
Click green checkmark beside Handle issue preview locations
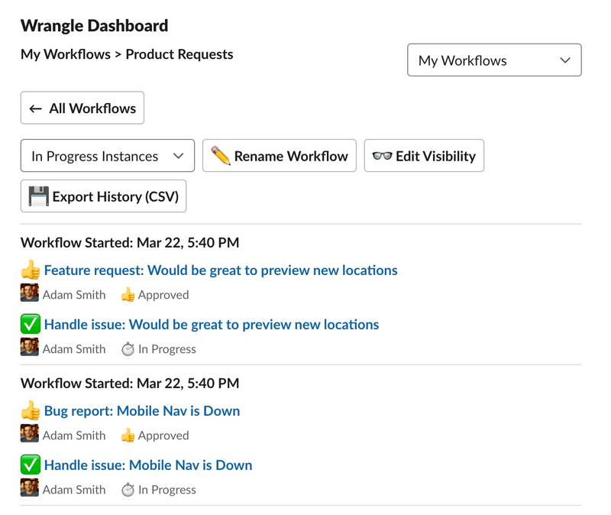tap(31, 324)
